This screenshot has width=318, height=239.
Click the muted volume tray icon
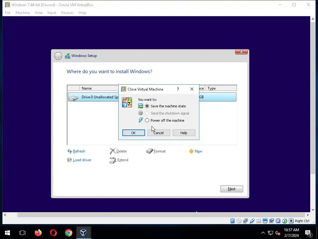pos(278,233)
